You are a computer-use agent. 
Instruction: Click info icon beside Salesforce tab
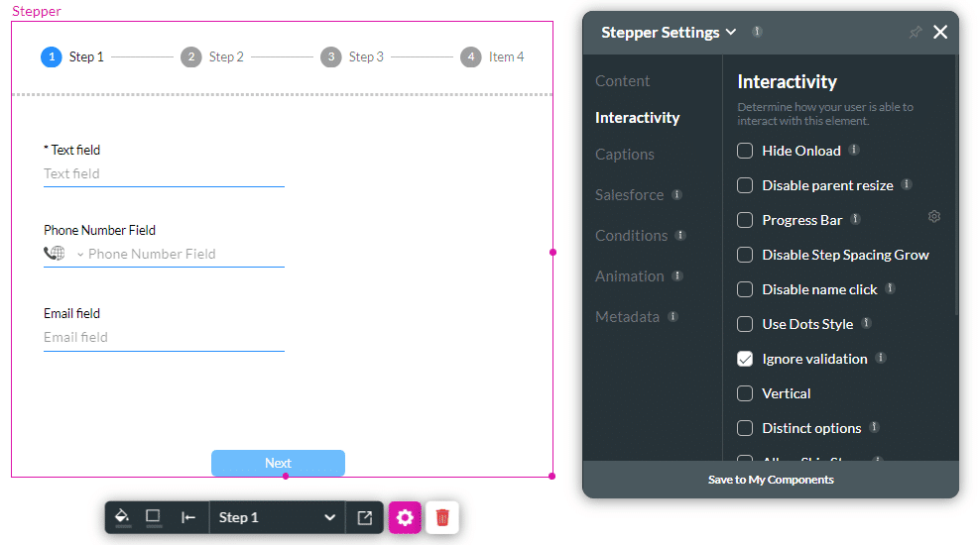click(x=676, y=194)
